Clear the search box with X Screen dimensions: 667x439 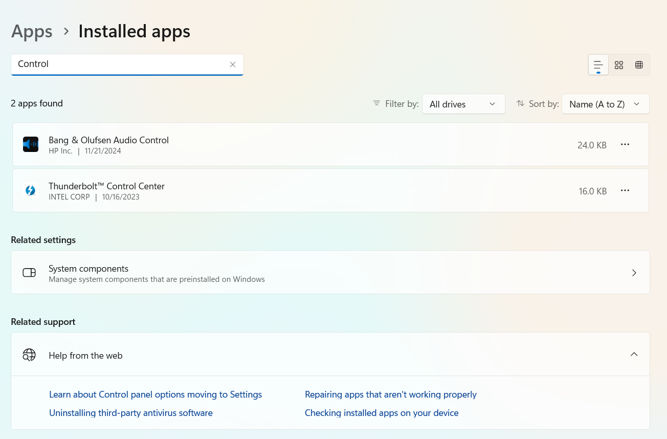pyautogui.click(x=233, y=64)
